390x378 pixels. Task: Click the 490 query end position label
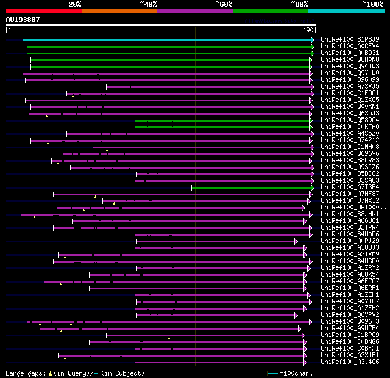click(308, 31)
